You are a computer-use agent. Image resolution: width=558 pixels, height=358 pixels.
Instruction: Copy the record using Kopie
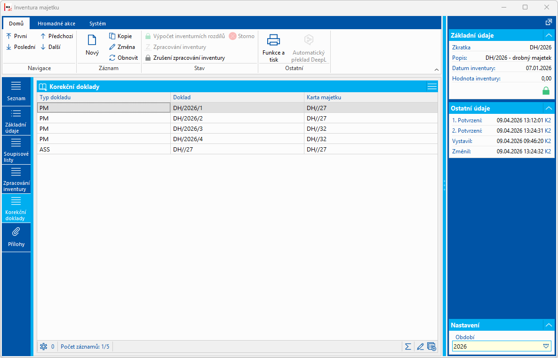(120, 36)
